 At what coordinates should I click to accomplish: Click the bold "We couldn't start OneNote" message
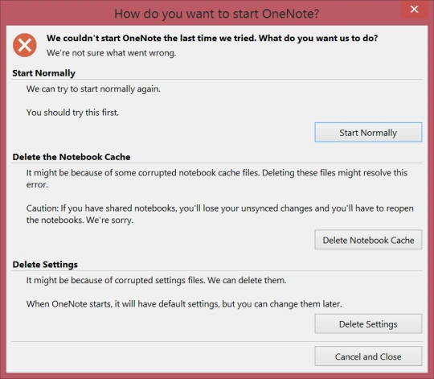pos(212,39)
